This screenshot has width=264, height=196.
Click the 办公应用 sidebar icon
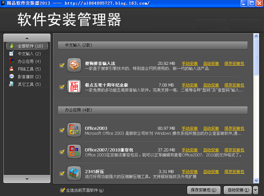[12, 61]
